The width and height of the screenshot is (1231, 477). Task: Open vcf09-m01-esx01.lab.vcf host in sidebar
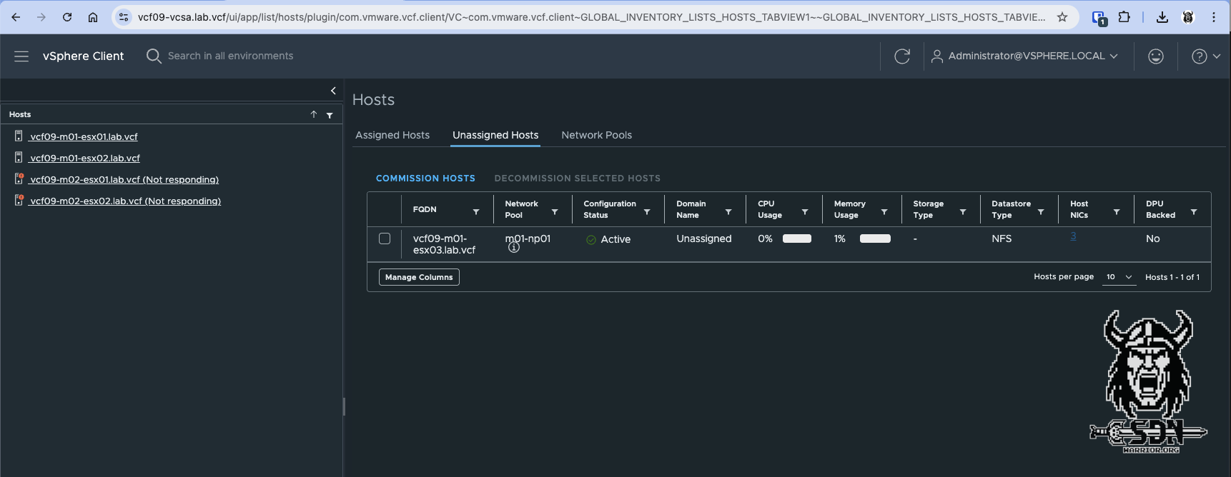(84, 136)
